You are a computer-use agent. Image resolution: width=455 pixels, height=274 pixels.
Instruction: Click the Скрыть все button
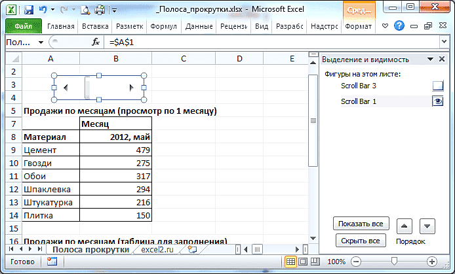(x=360, y=241)
